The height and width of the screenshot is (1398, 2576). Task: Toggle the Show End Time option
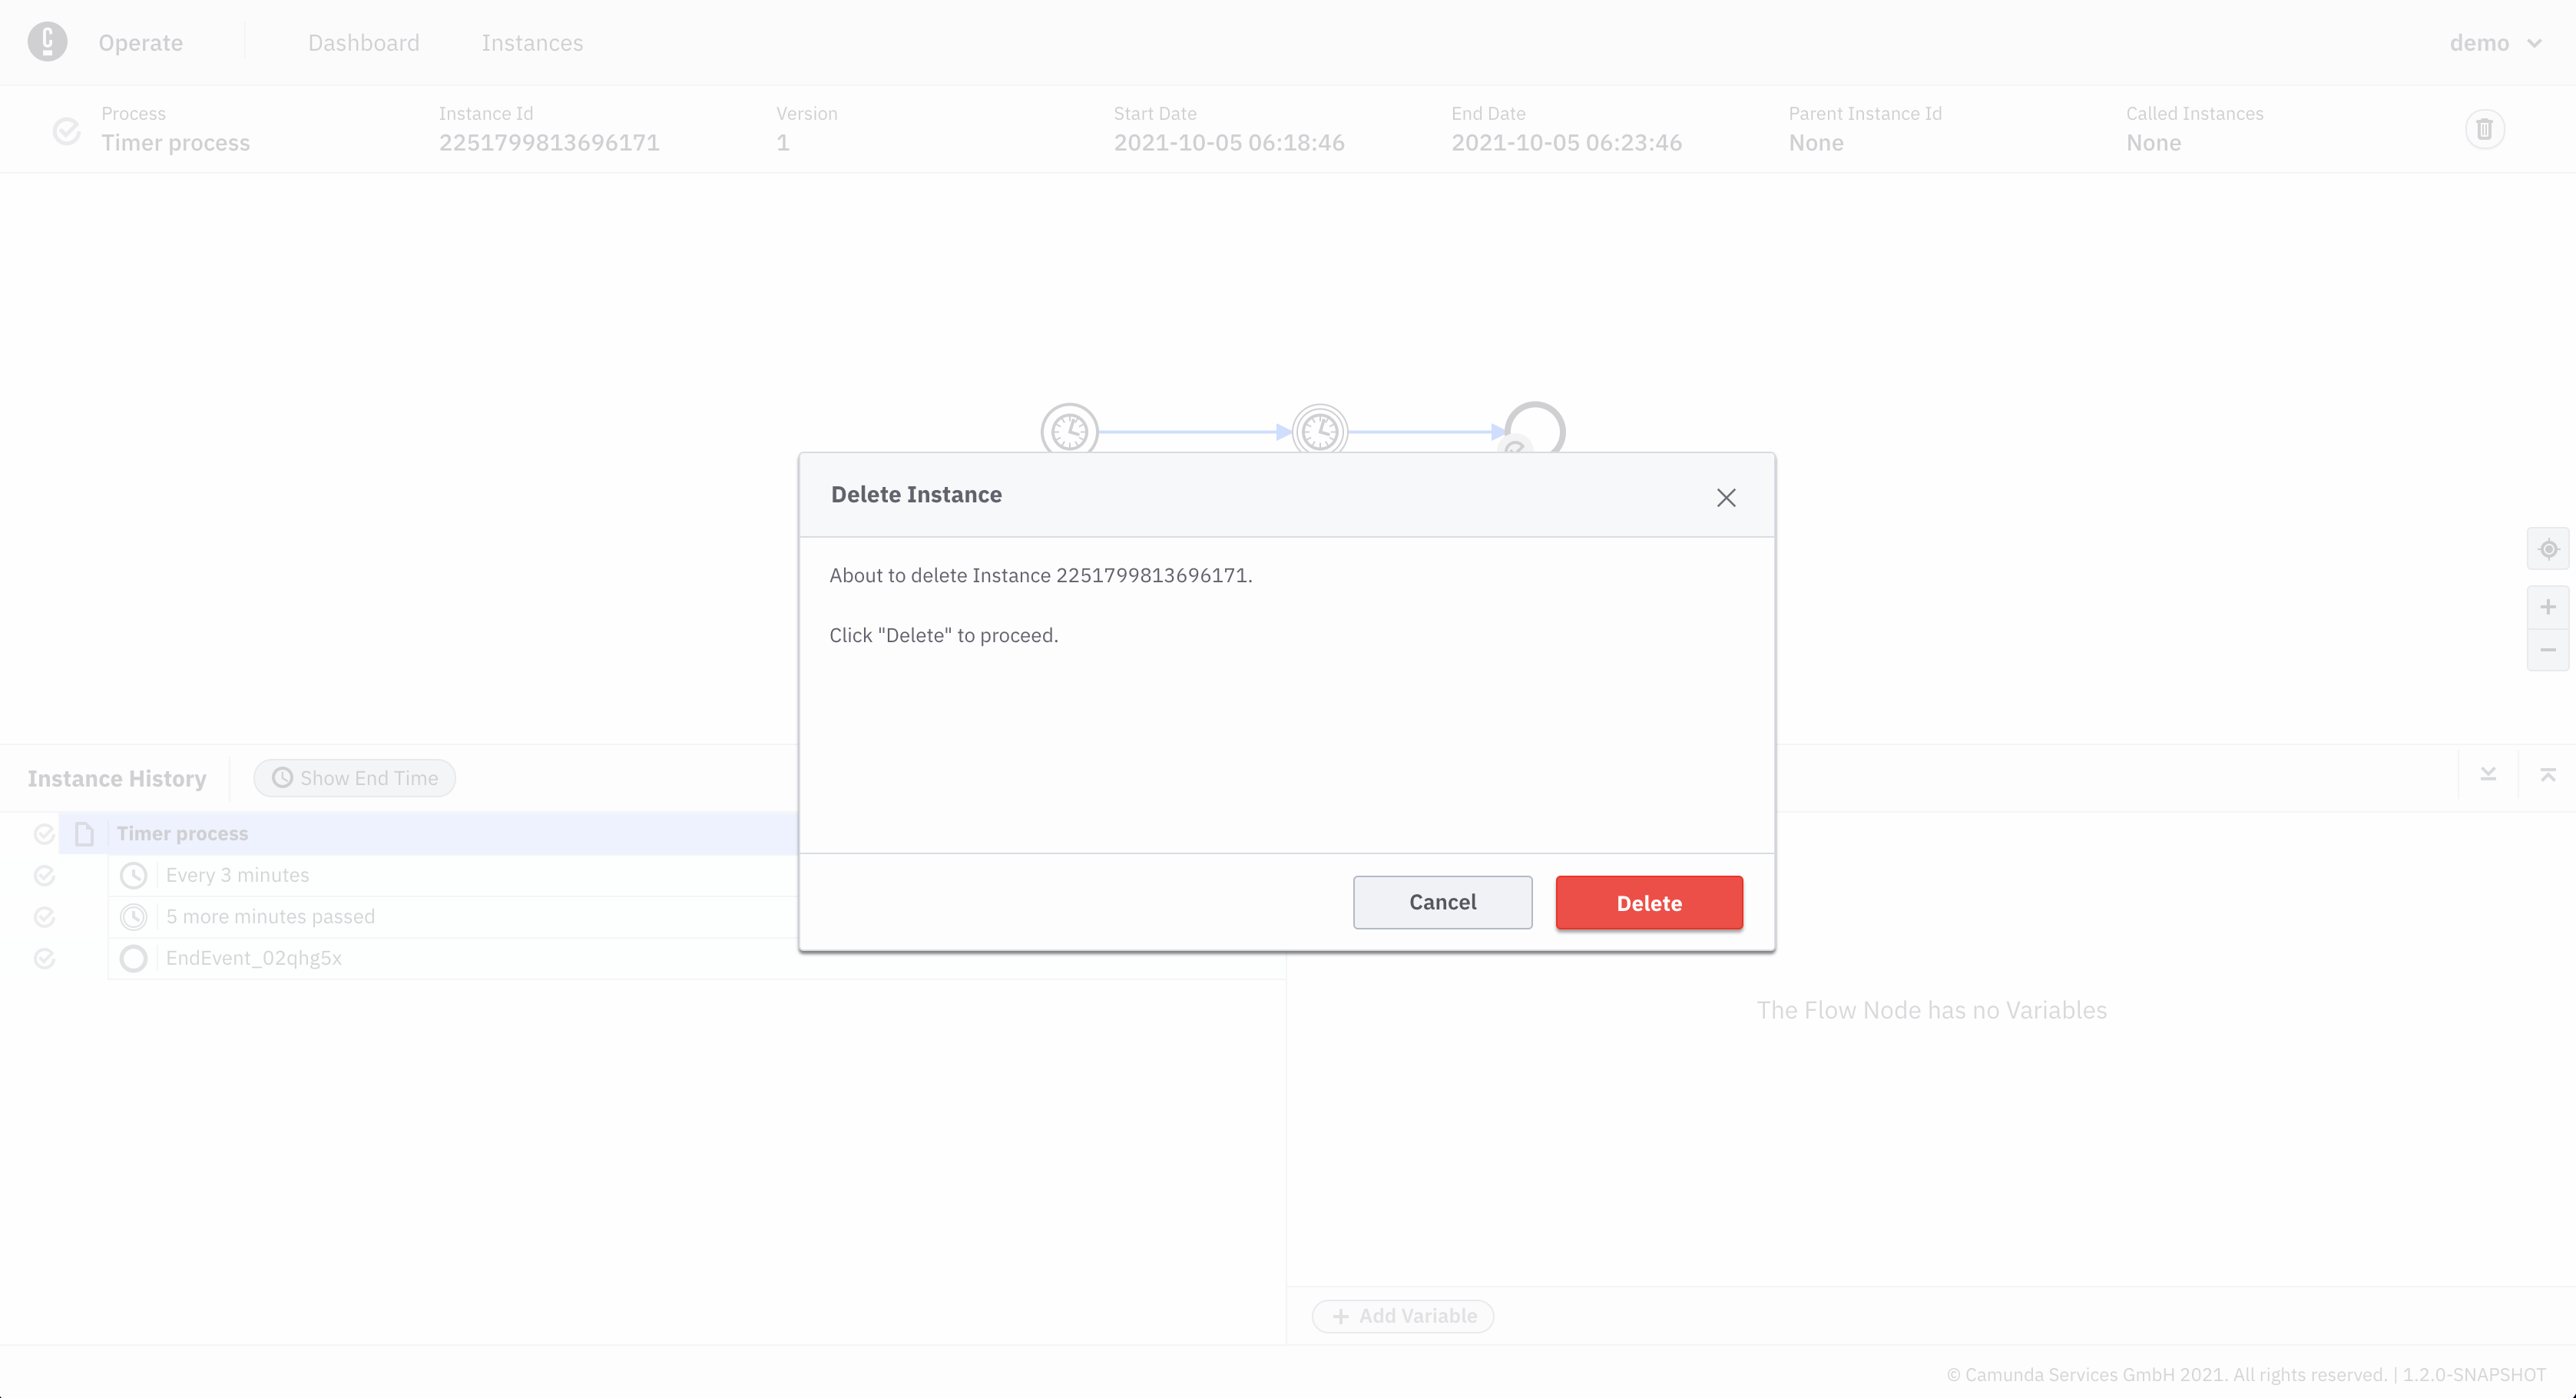pyautogui.click(x=354, y=777)
